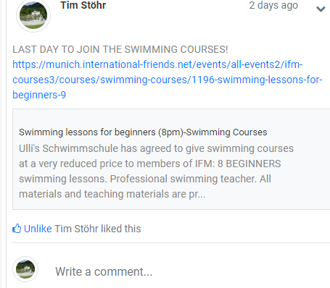
Task: Expand the post options chevron
Action: (x=321, y=9)
